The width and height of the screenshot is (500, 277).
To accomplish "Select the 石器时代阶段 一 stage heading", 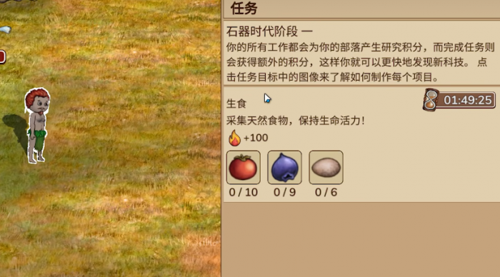I will [x=269, y=31].
